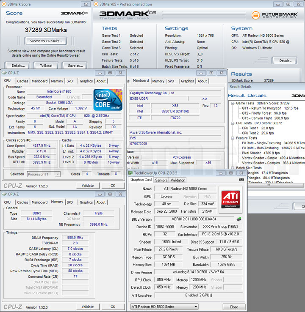This screenshot has height=312, width=305.
Task: Click the Save as button
Action: coord(75,66)
